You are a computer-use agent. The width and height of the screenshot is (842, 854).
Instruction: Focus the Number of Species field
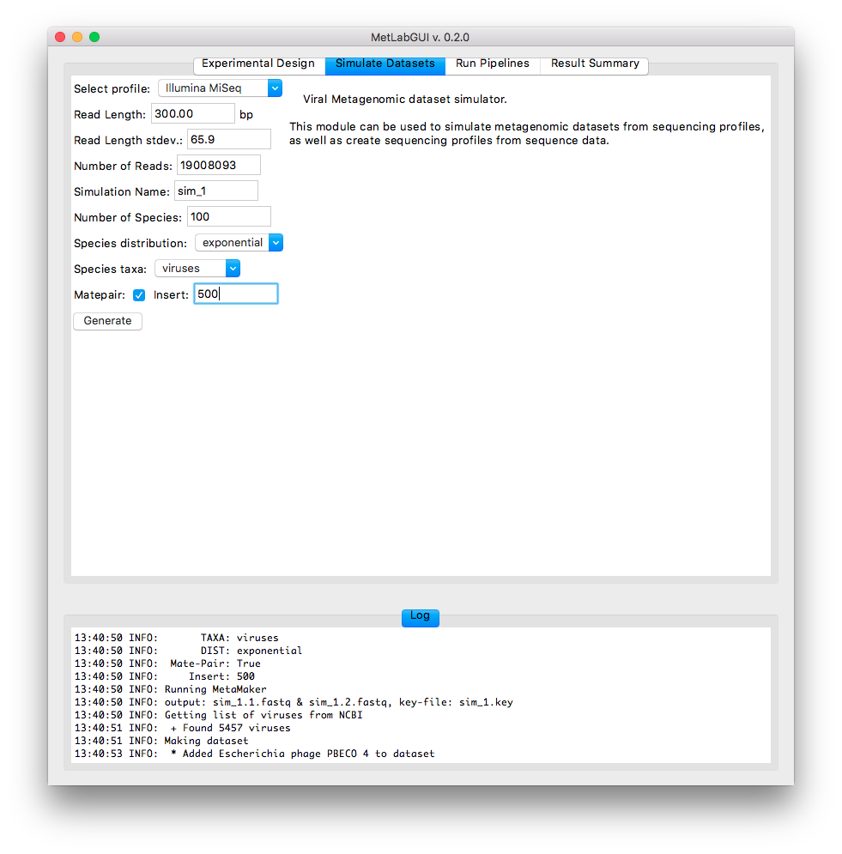[229, 217]
